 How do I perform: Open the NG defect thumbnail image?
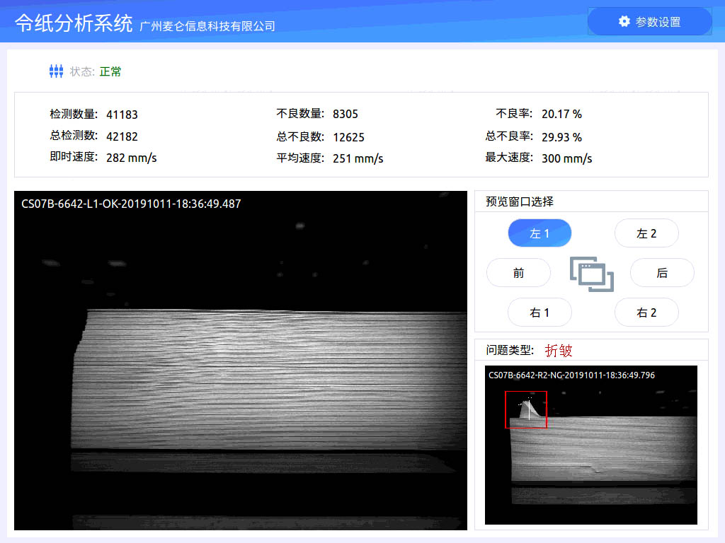pos(592,445)
